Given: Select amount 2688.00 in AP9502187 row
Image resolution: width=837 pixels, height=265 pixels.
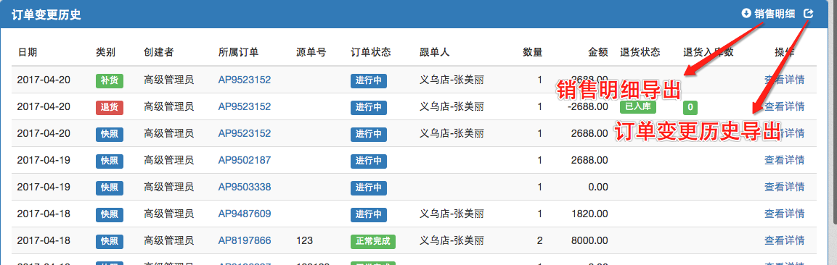Looking at the screenshot, I should [589, 160].
